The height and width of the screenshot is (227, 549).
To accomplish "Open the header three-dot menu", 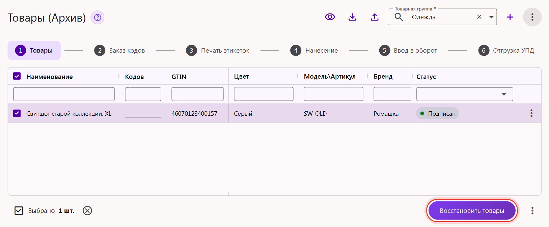I will (532, 17).
